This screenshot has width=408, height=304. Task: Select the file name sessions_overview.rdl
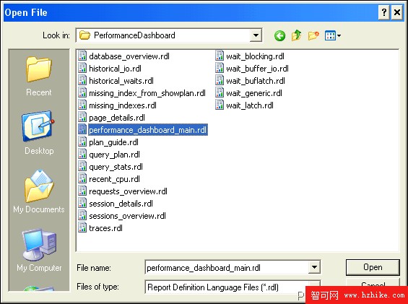[x=127, y=216]
